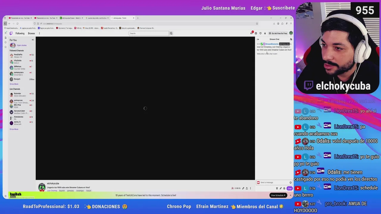
Task: Open Rulombo live channel
Action: click(22, 95)
